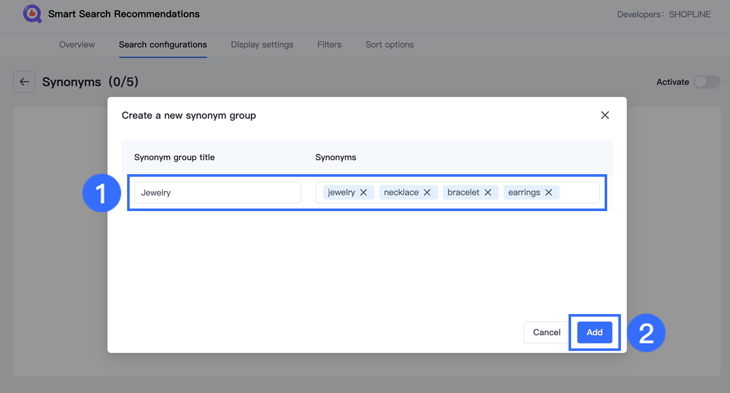Toggle the Activate switch
The width and height of the screenshot is (730, 393).
pos(707,82)
